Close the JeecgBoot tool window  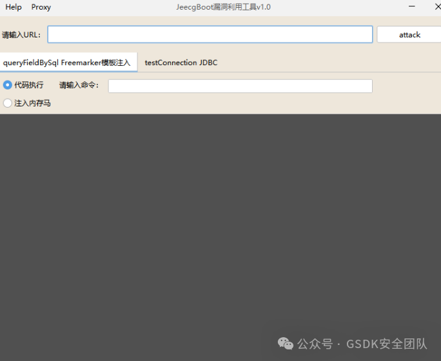click(438, 6)
